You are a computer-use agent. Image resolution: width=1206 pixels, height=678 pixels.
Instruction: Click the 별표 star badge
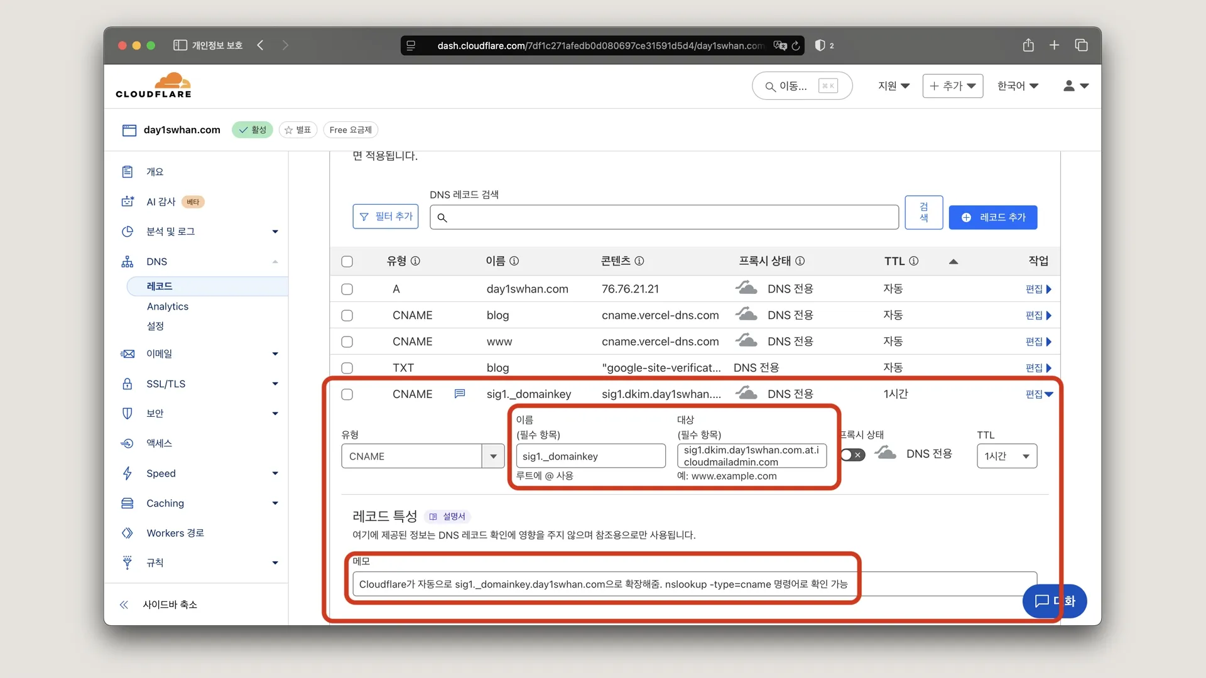[298, 130]
